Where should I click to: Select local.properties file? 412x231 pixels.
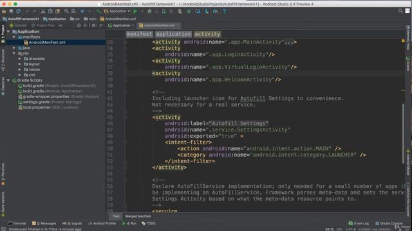click(x=48, y=107)
